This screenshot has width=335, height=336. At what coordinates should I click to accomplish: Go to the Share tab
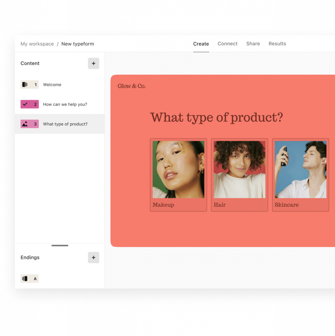pos(253,44)
